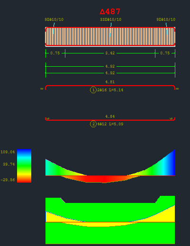Select the label 4Φ12 L=5.09
Viewport: 190px width, 246px height.
pyautogui.click(x=110, y=124)
